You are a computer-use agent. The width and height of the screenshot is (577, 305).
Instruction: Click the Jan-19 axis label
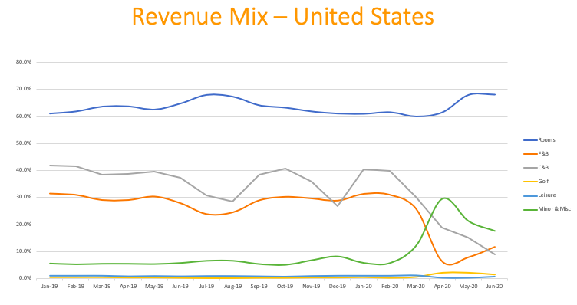50,287
